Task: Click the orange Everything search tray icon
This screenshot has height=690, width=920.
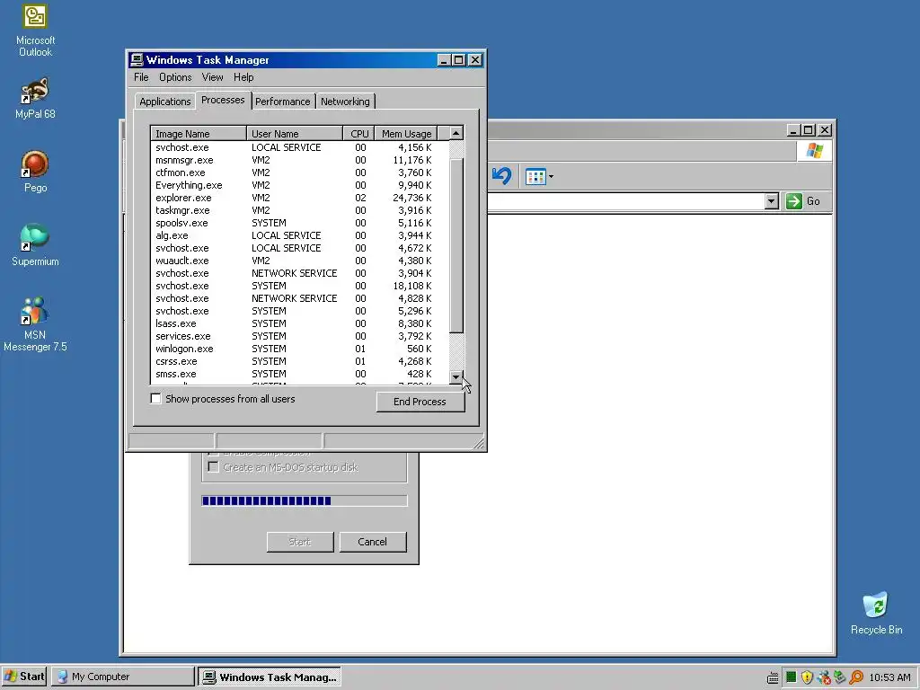Action: (x=856, y=677)
